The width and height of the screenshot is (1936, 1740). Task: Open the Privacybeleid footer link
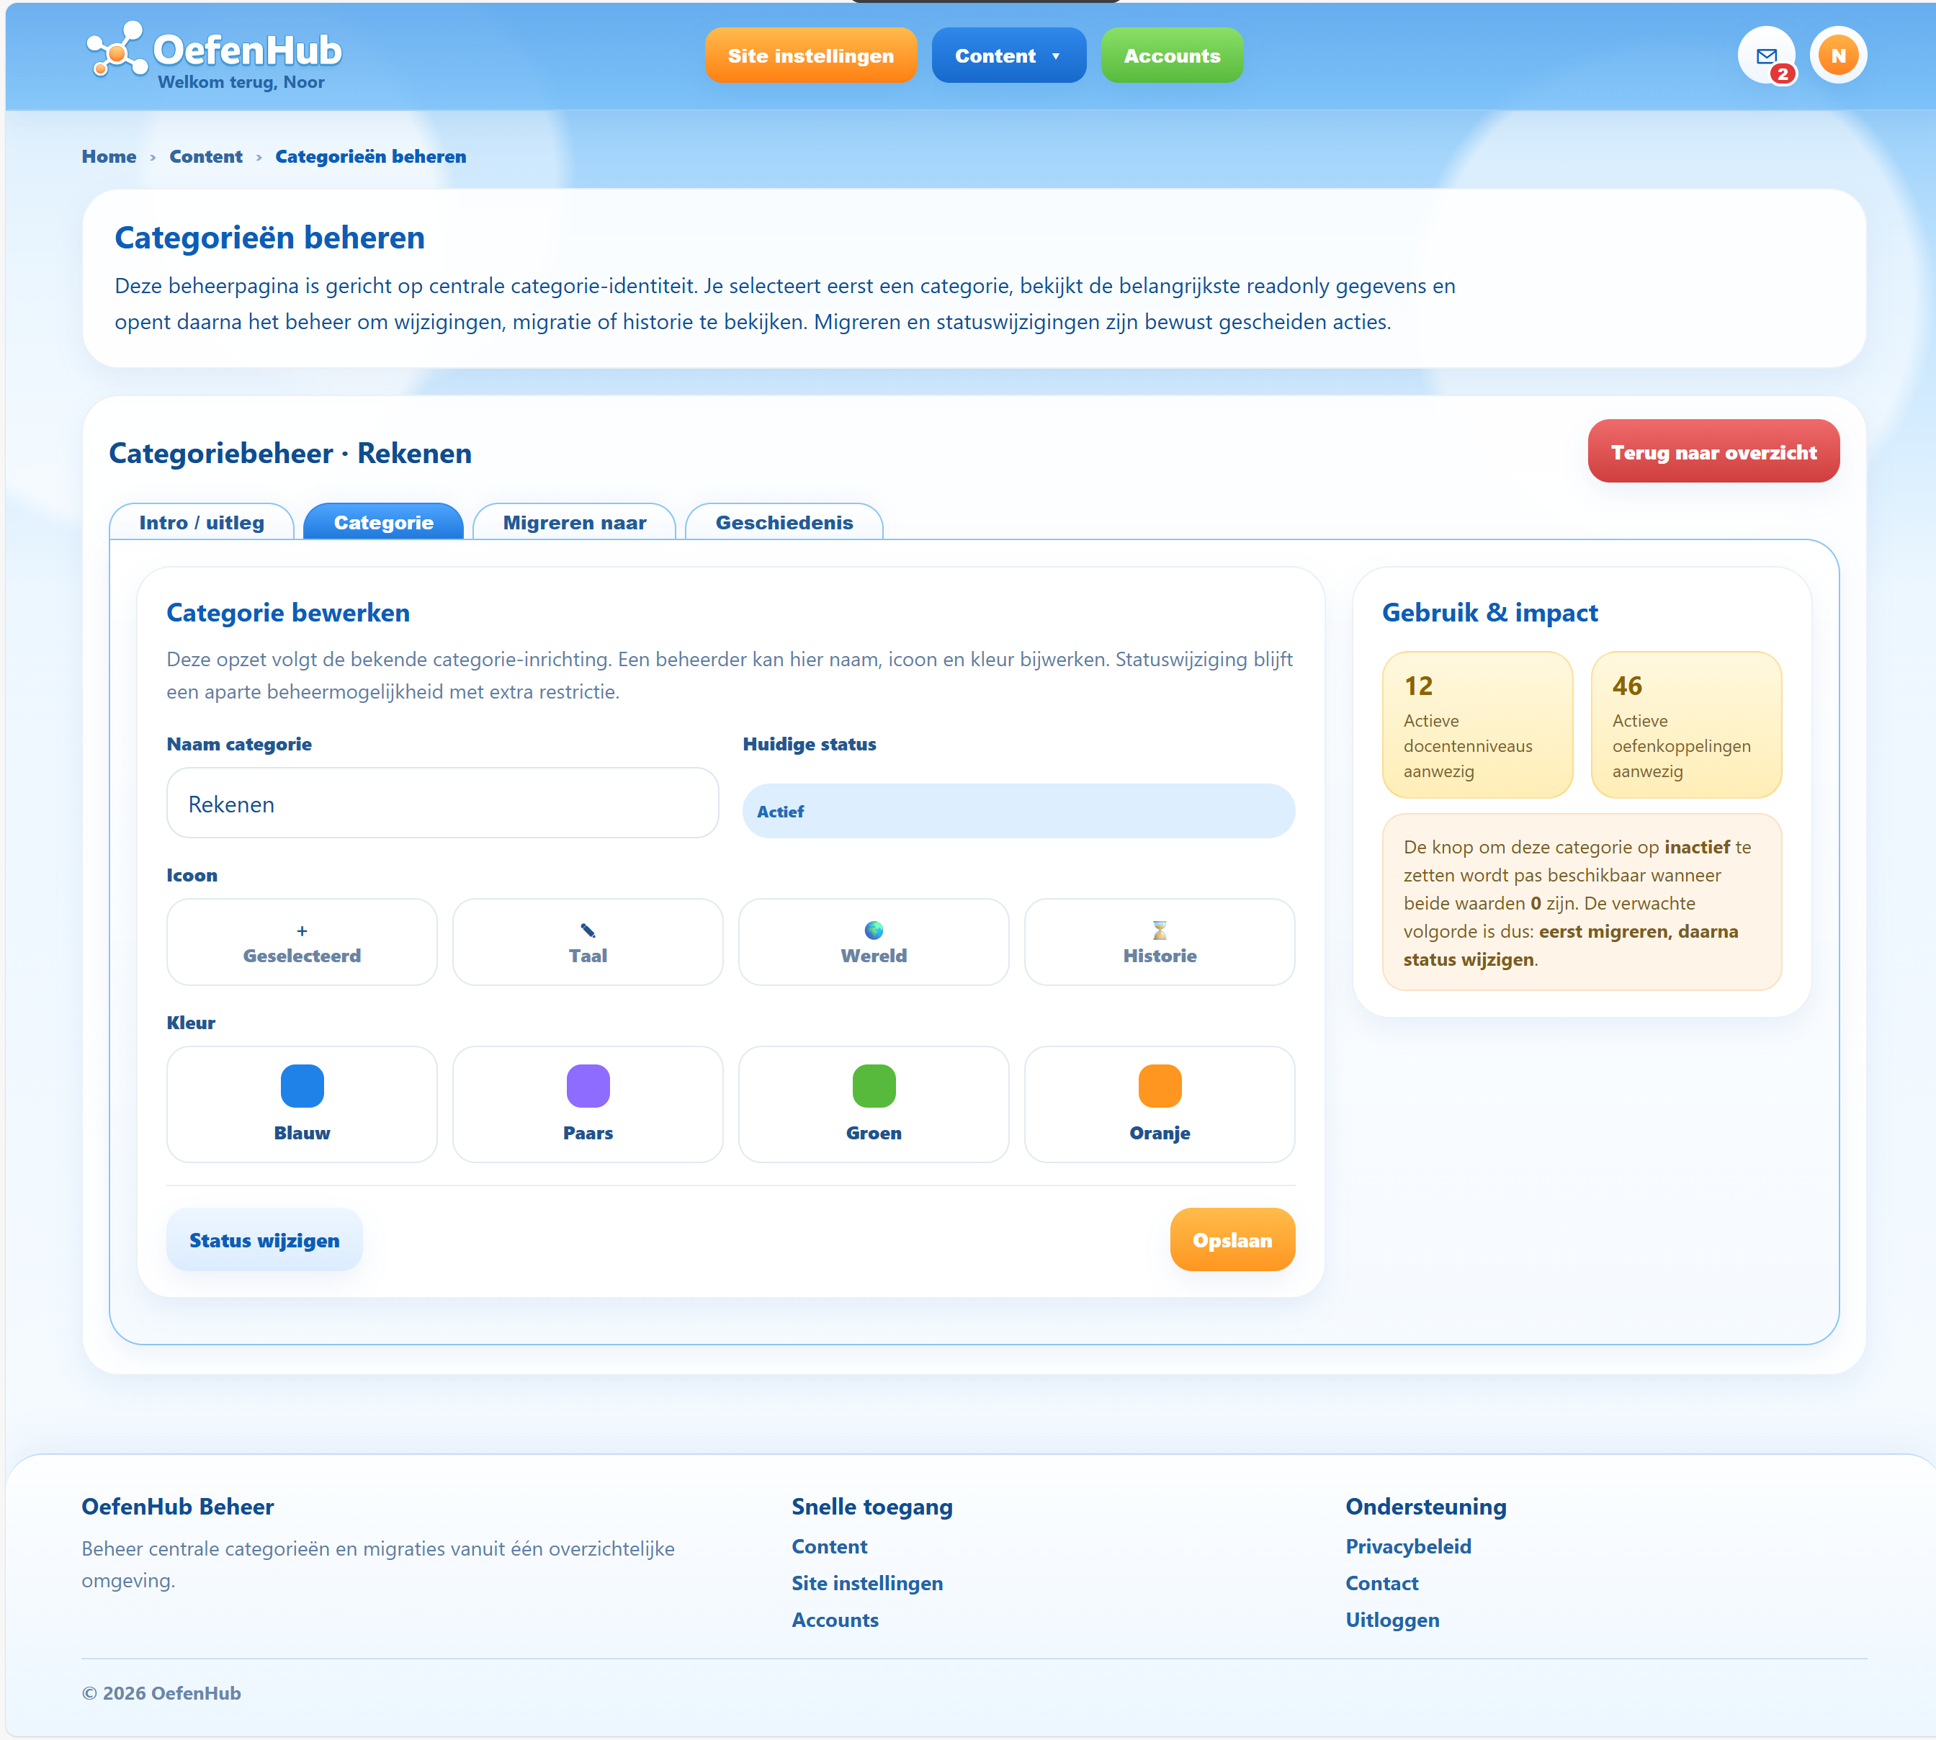click(x=1408, y=1546)
